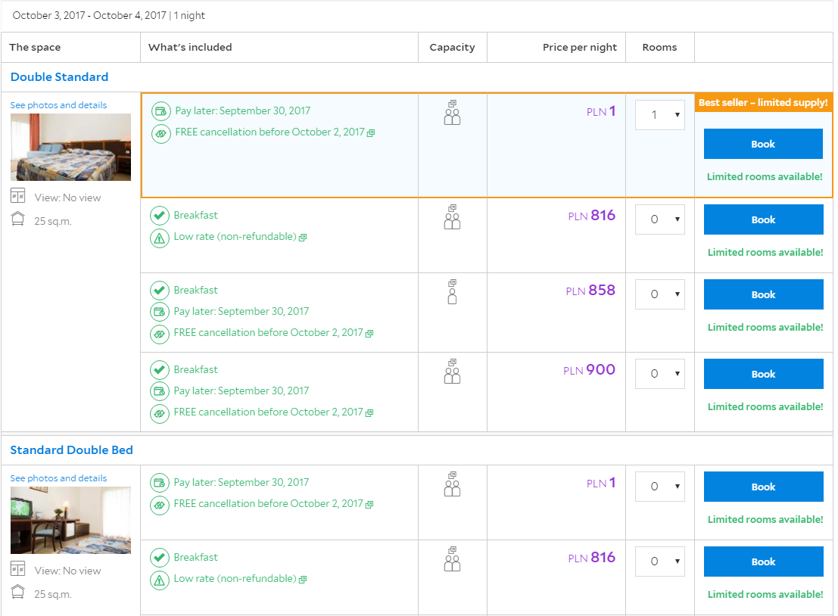The height and width of the screenshot is (616, 838).
Task: See photos and details for Standard Double Bed
Action: (59, 478)
